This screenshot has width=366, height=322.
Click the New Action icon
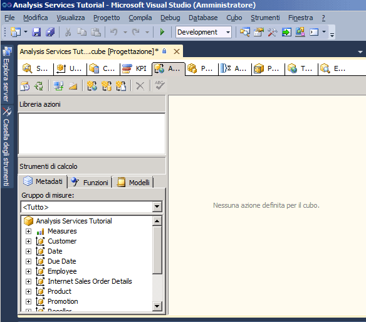tap(92, 86)
